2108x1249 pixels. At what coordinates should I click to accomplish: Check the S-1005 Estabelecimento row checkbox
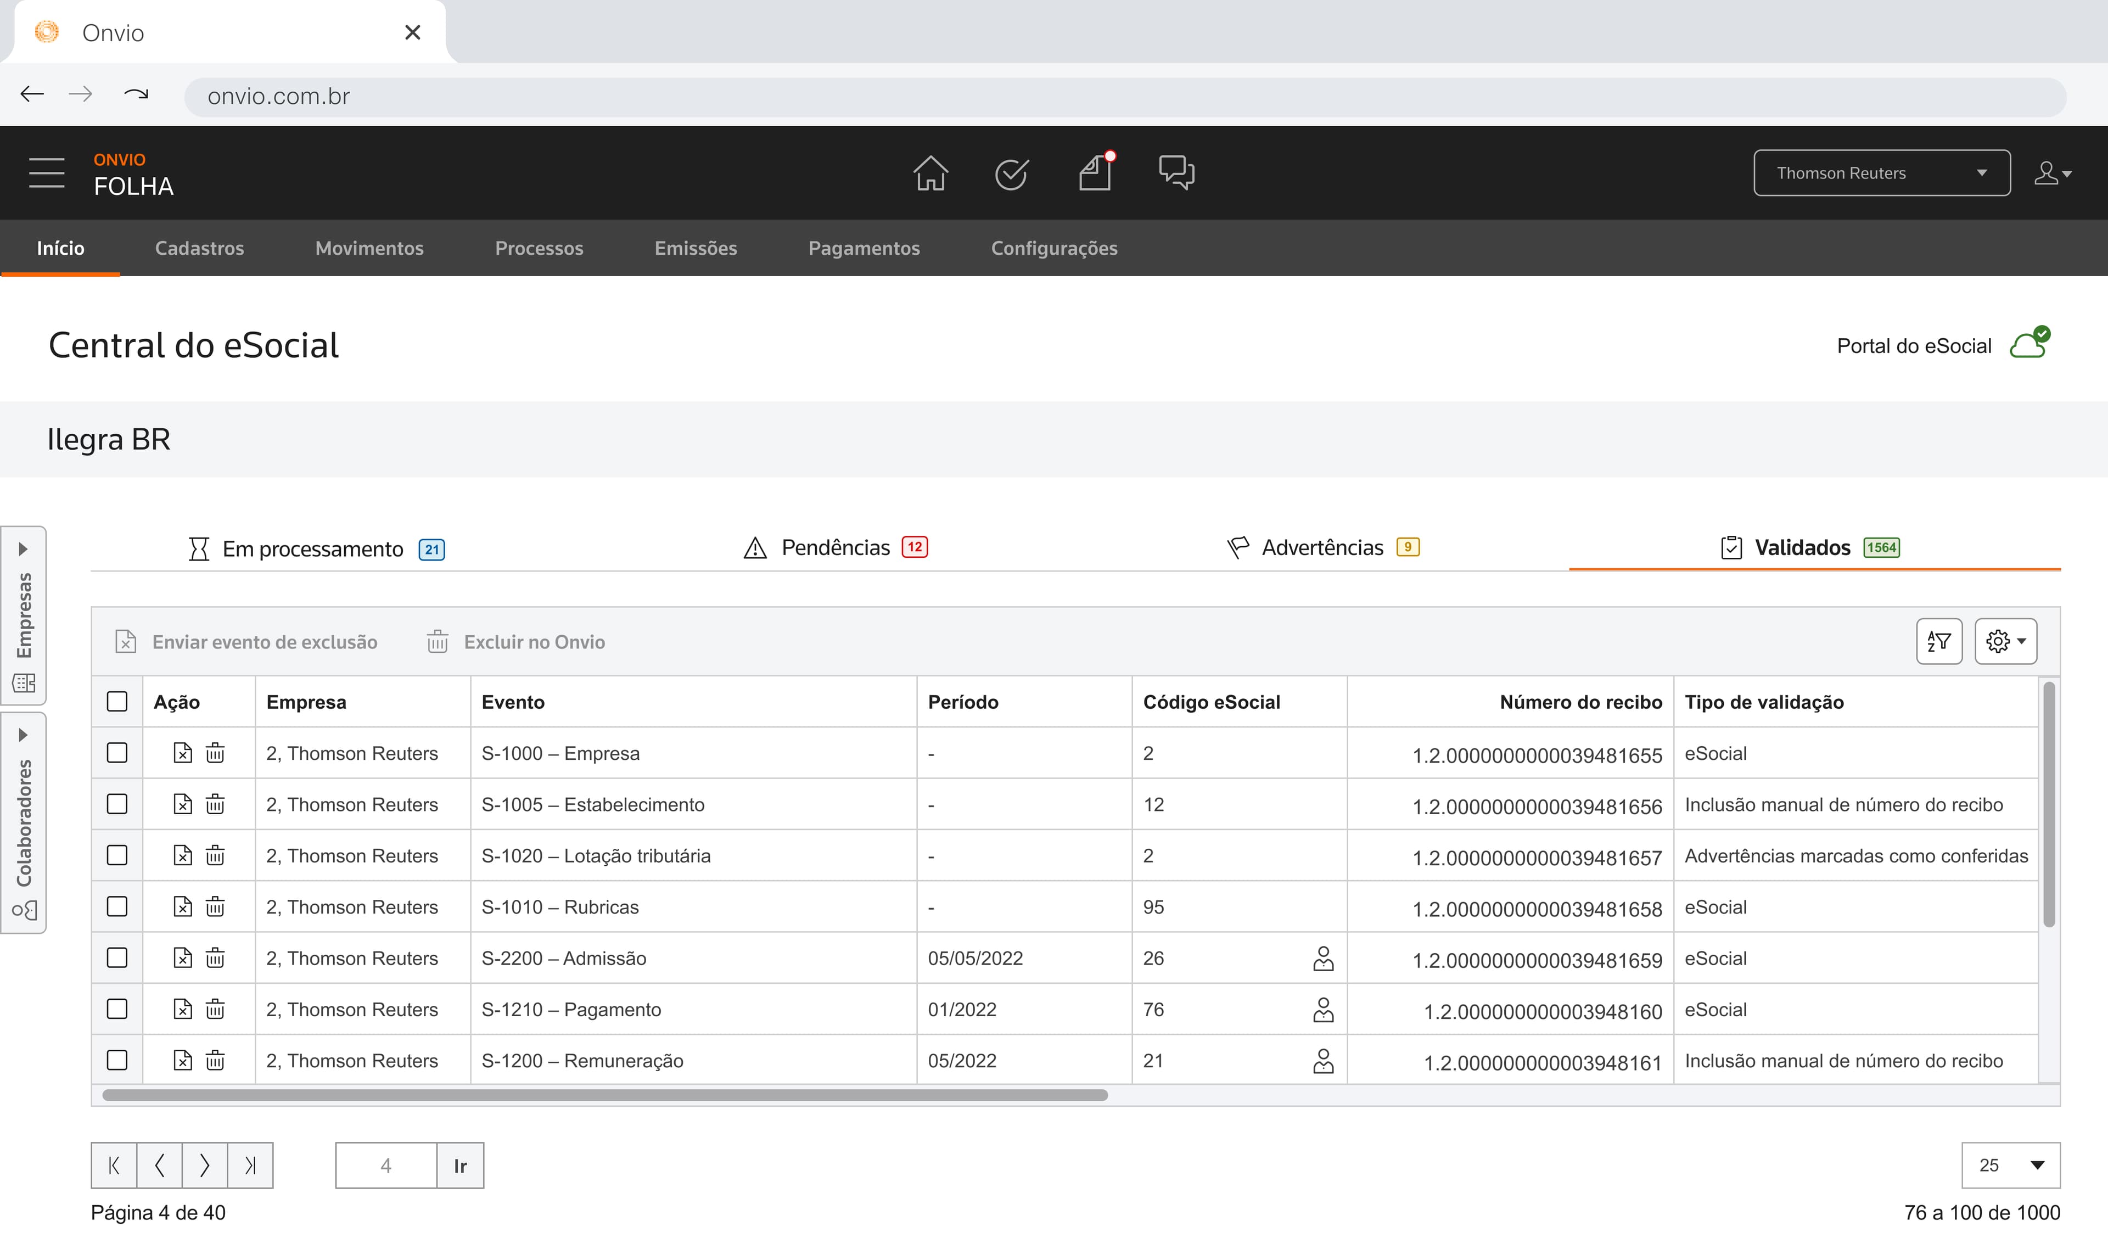click(x=117, y=804)
